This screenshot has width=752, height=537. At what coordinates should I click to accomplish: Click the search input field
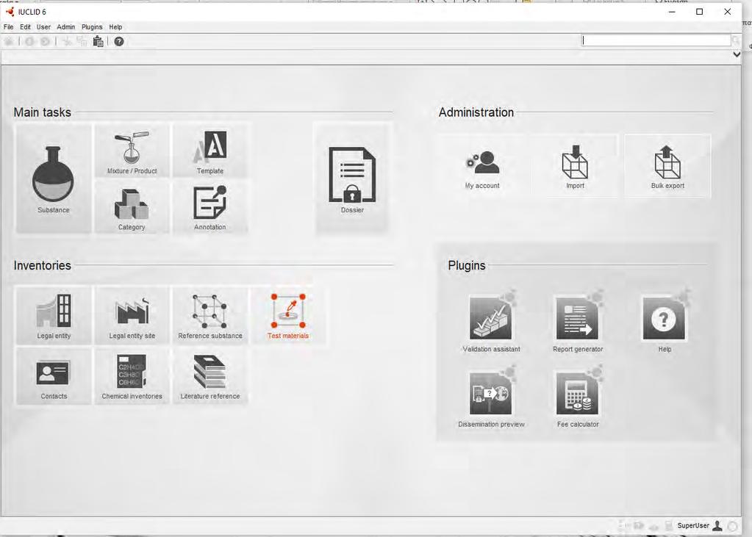[656, 40]
